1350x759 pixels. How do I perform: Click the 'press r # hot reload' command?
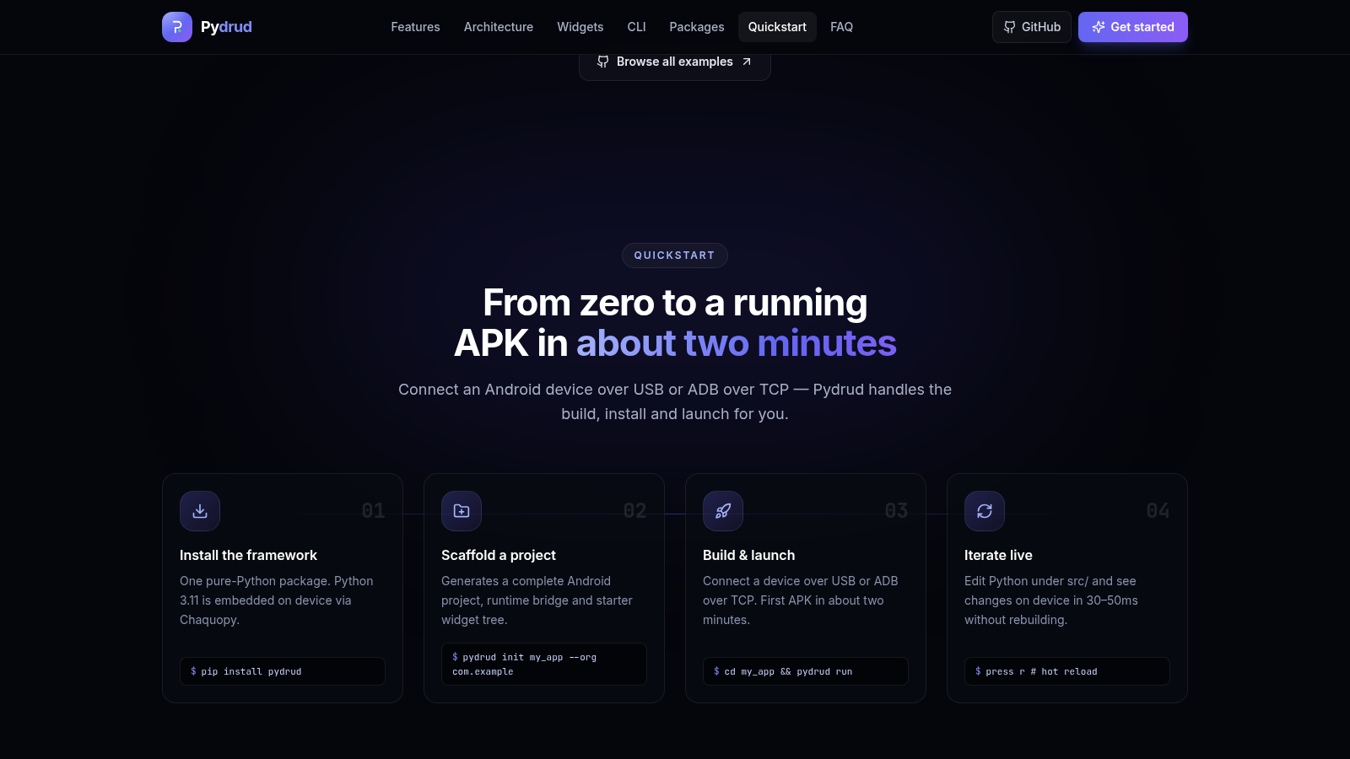coord(1067,671)
